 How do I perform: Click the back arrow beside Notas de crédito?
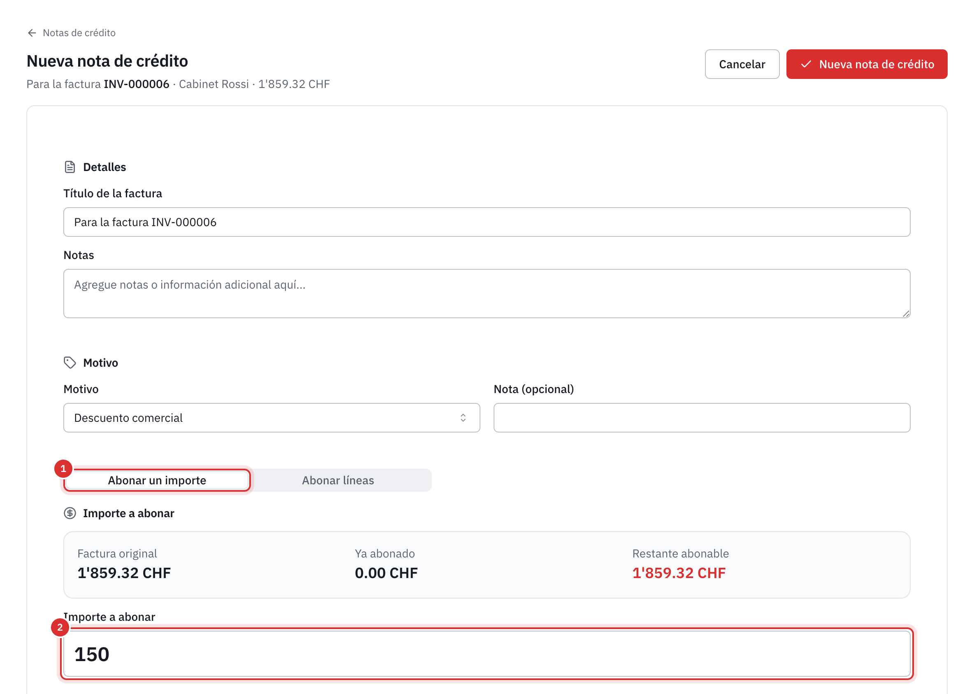32,33
